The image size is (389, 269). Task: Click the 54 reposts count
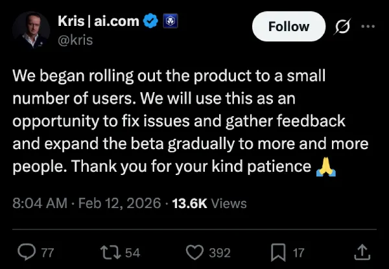(x=132, y=253)
